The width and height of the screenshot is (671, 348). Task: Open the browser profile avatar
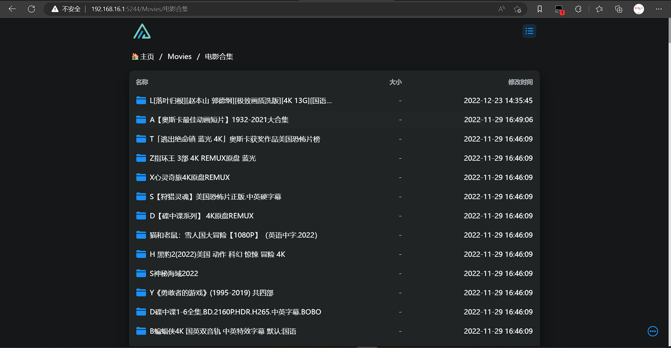(x=638, y=9)
